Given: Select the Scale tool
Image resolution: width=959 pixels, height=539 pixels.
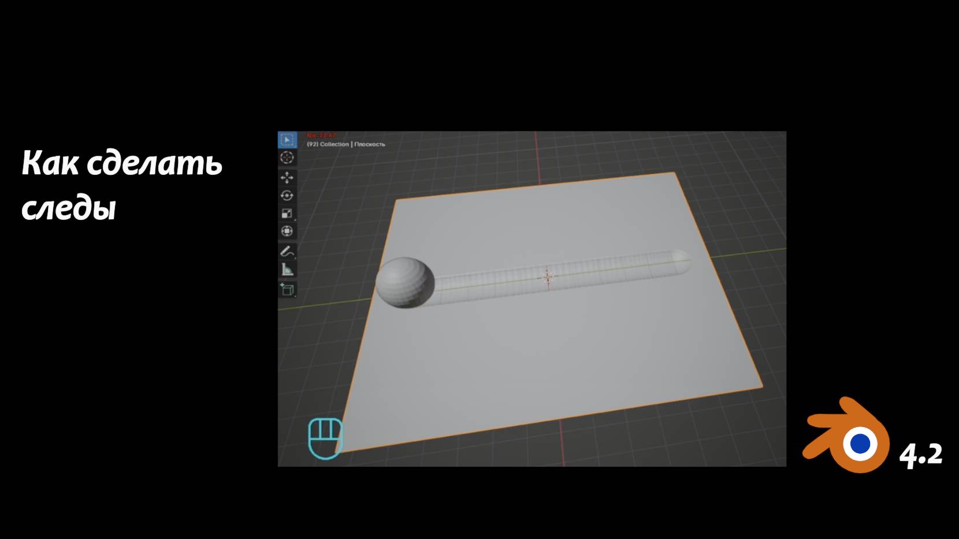Looking at the screenshot, I should click(x=287, y=214).
